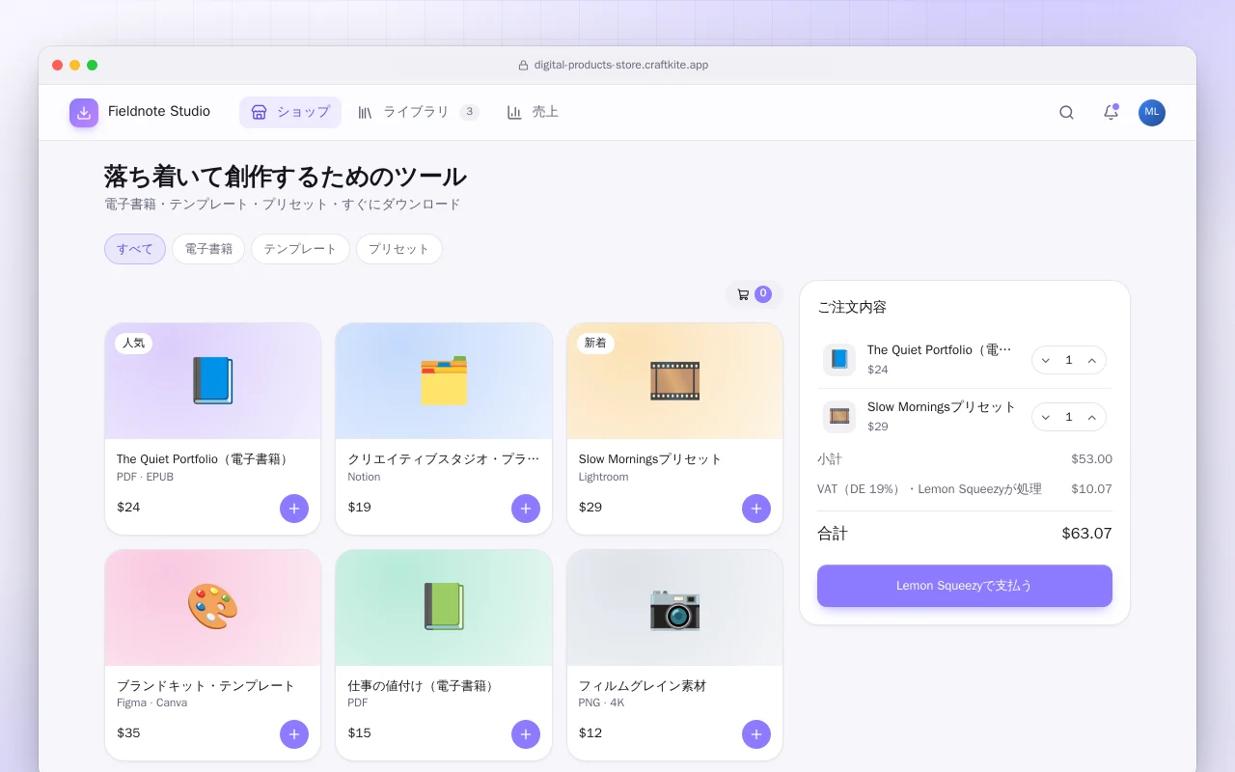Click the 新着 badge
This screenshot has height=772, width=1235.
point(595,344)
